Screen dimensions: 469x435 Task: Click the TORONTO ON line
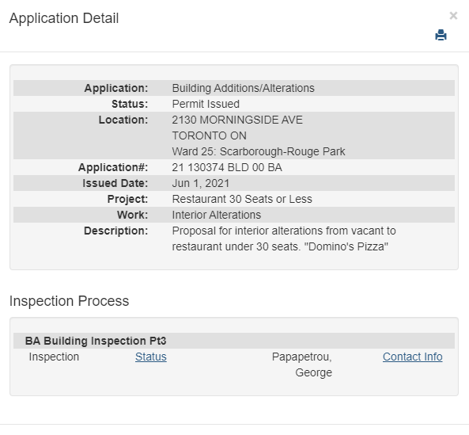(x=209, y=135)
